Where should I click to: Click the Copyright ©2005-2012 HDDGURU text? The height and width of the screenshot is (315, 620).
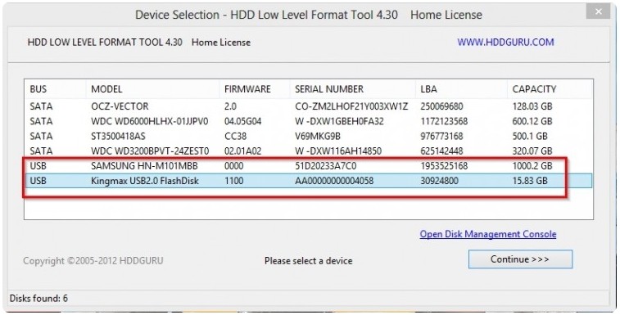tap(93, 261)
